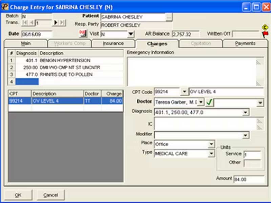Confirm with the OK button

coord(18,195)
